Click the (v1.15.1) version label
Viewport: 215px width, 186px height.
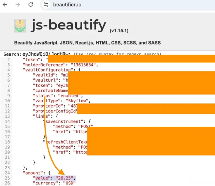click(x=119, y=31)
